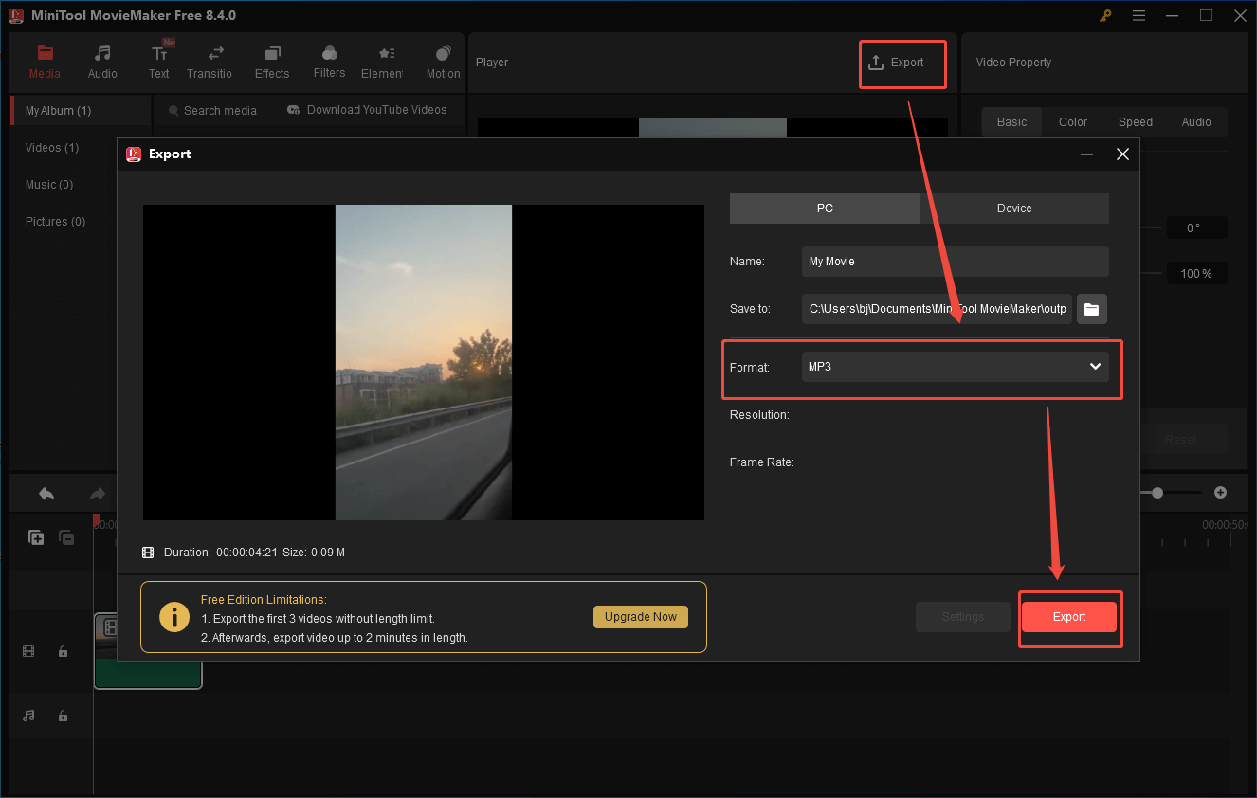
Task: Open the Filters panel
Action: [329, 62]
